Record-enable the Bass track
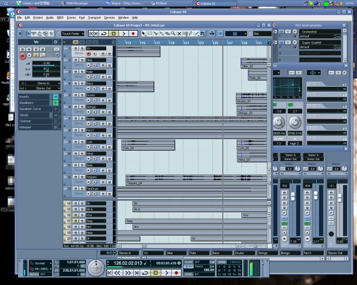 pos(88,89)
